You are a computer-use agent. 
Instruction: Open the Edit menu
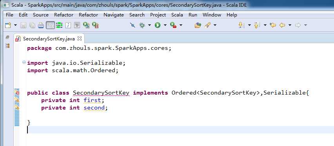pyautogui.click(x=23, y=15)
